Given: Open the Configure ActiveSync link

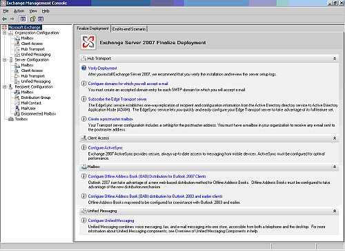Looking at the screenshot, I should pyautogui.click(x=106, y=148).
